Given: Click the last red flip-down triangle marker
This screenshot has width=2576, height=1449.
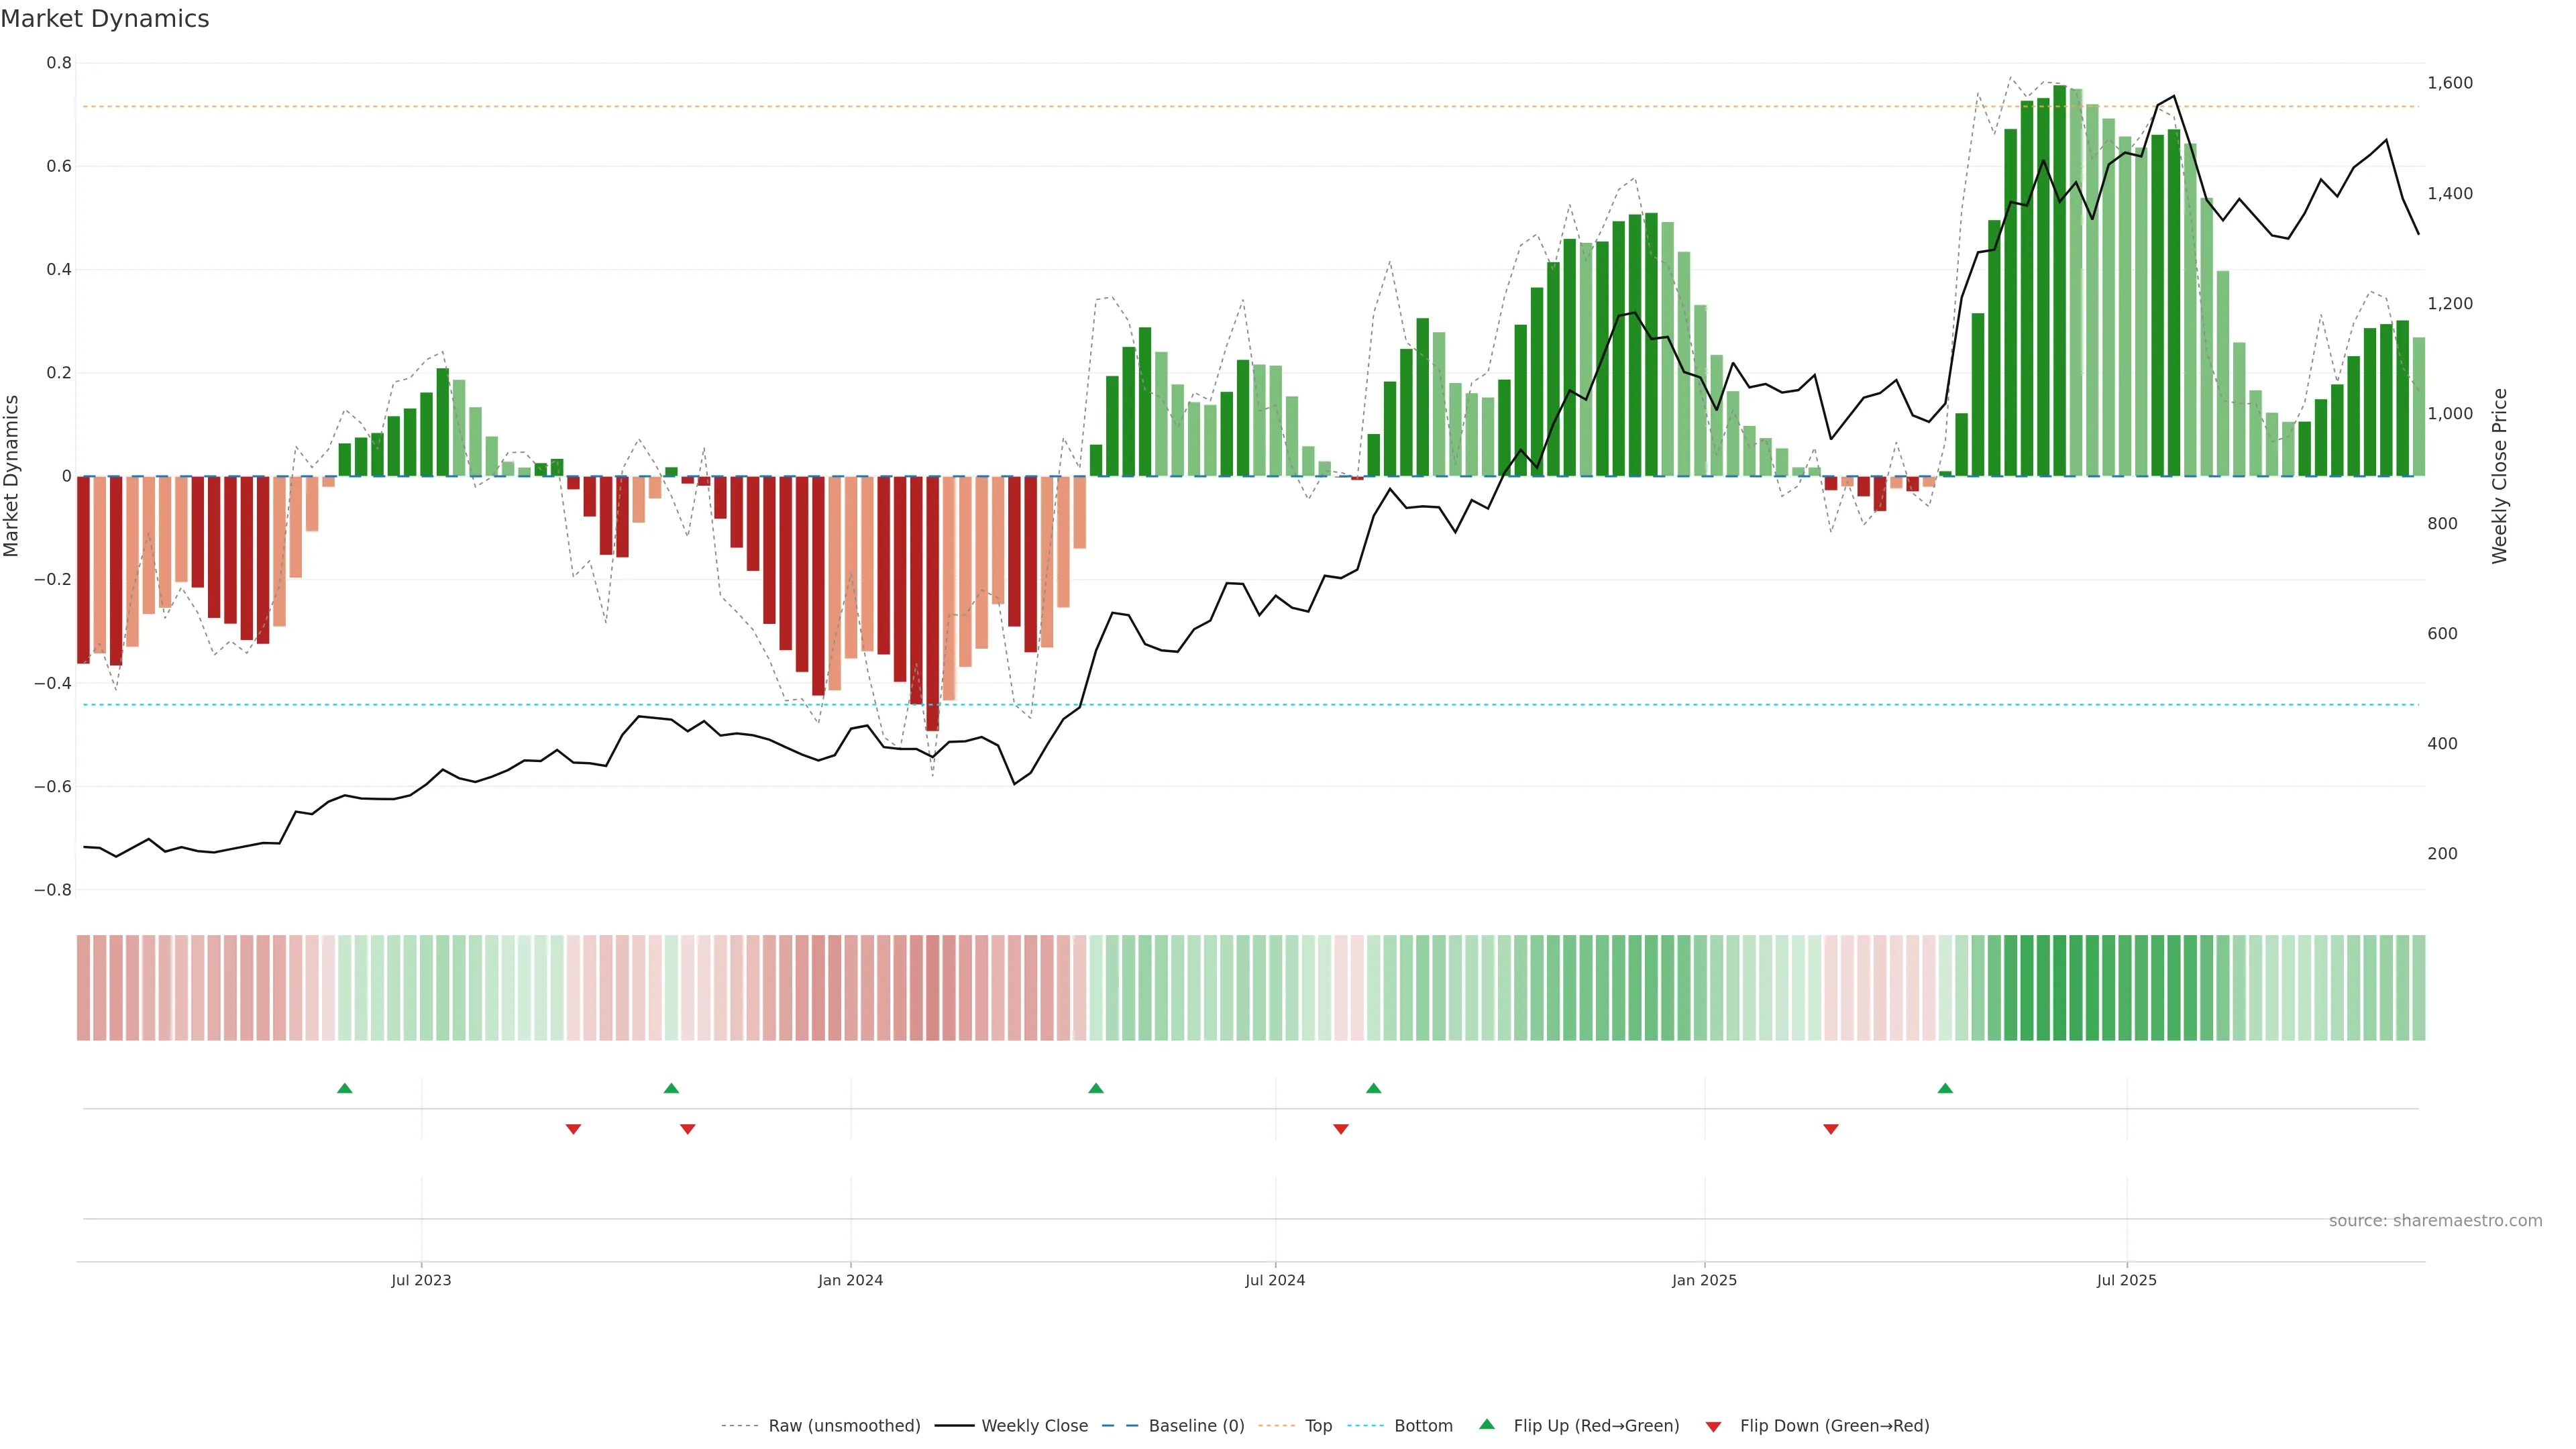Looking at the screenshot, I should click(x=1831, y=1129).
